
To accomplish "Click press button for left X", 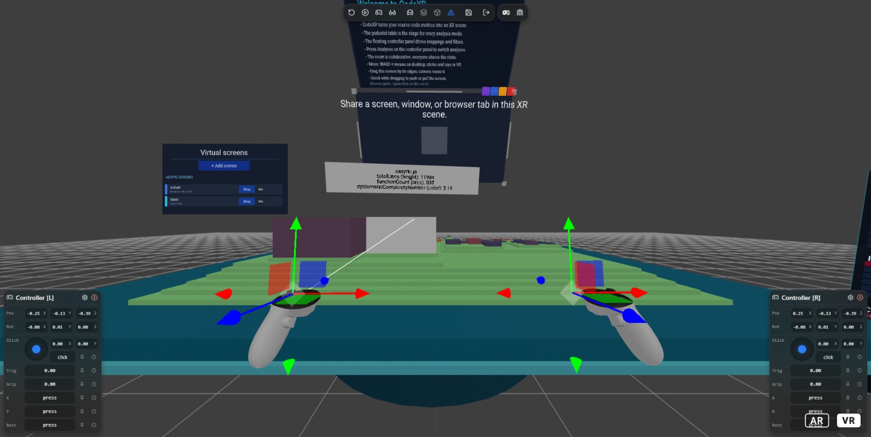I will (x=50, y=398).
